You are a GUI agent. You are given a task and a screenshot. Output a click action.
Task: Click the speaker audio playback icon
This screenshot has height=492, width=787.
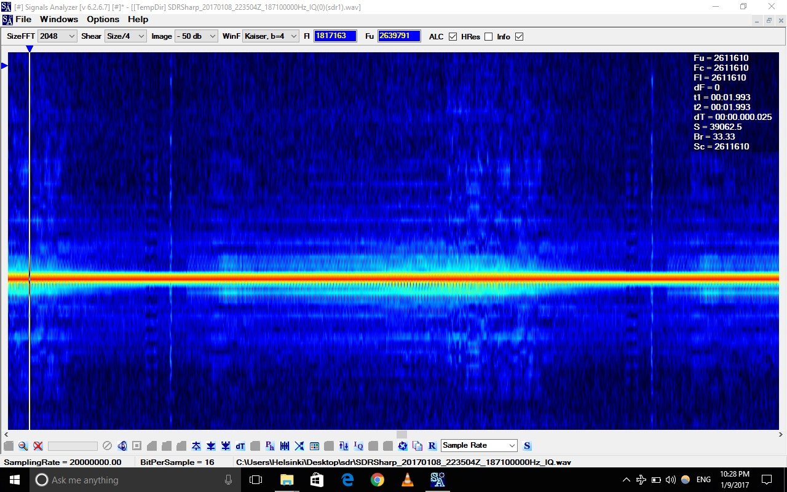122,446
